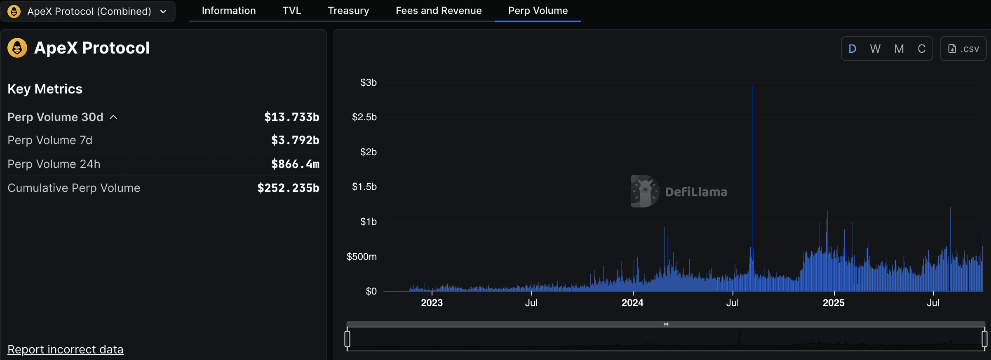Viewport: 991px width, 360px height.
Task: Click the ApeX Protocol heading text
Action: [x=92, y=48]
